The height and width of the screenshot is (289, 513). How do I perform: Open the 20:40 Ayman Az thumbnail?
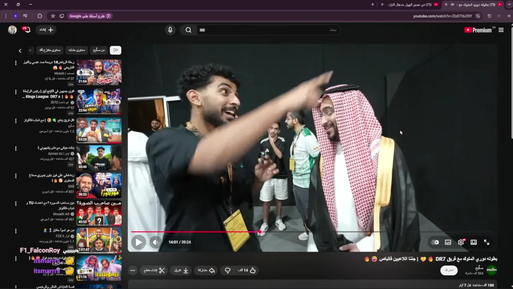[99, 157]
